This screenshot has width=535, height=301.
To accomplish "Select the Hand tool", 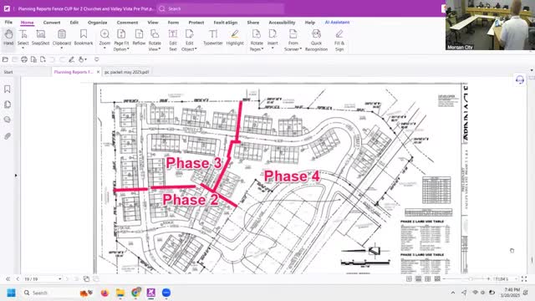I will (x=8, y=38).
